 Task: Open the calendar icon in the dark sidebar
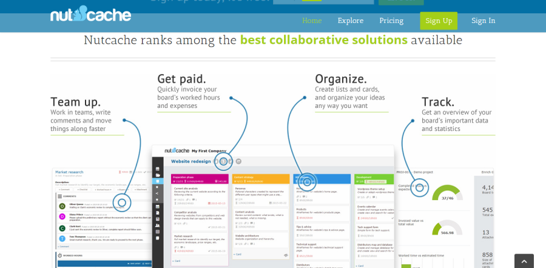coord(157,206)
